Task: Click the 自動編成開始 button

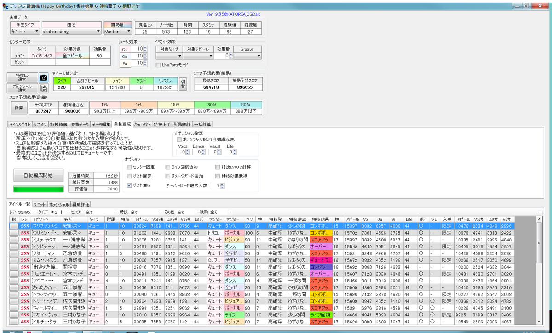Action: pos(38,176)
